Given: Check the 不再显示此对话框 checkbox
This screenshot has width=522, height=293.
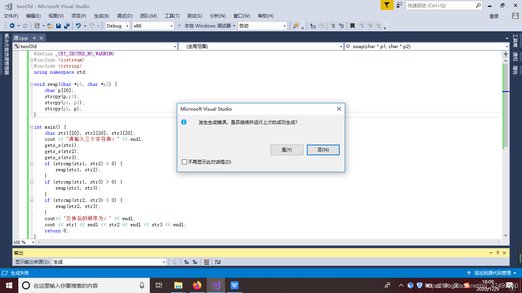Looking at the screenshot, I should pyautogui.click(x=185, y=162).
